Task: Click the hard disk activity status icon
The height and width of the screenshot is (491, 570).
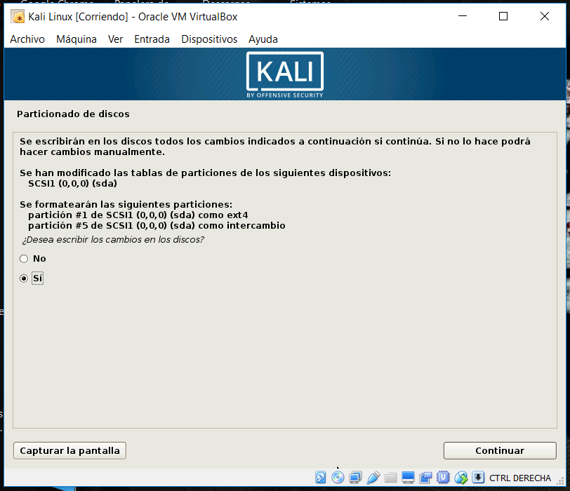Action: 321,478
